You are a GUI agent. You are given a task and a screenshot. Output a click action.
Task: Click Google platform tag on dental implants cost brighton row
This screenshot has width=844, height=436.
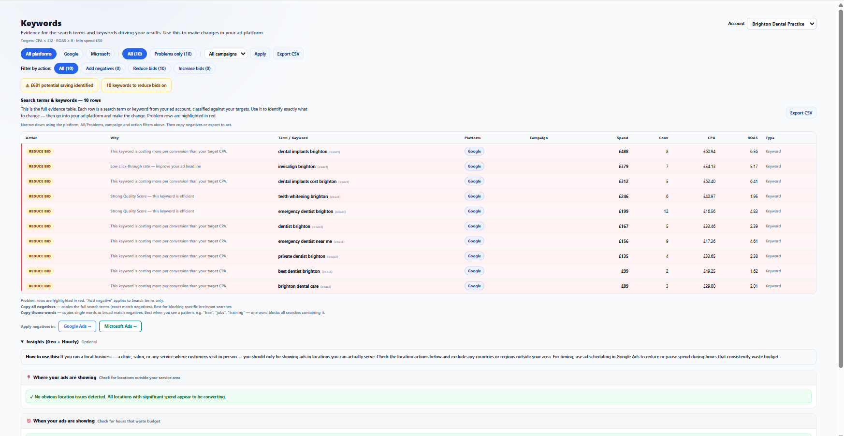pos(474,182)
